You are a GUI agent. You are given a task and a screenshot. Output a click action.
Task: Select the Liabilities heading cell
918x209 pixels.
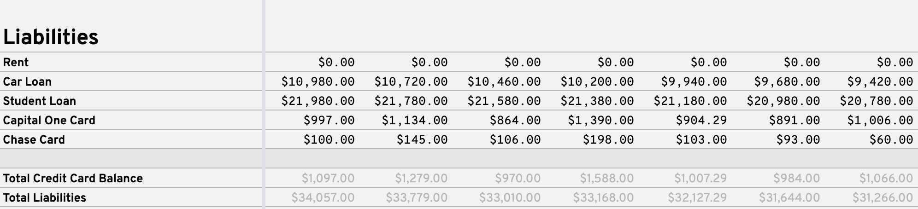[x=51, y=37]
